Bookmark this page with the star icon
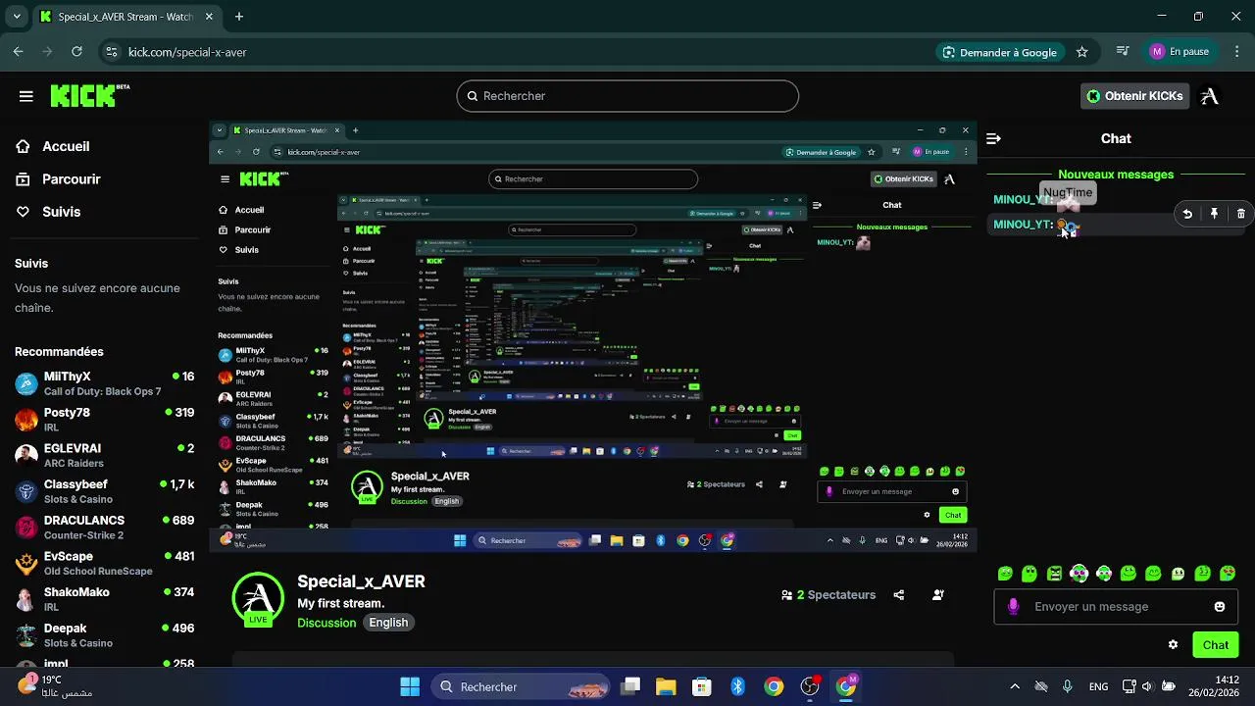 (x=1082, y=52)
